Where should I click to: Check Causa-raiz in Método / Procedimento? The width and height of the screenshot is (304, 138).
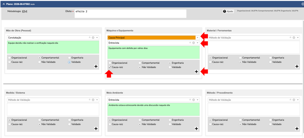[210, 124]
